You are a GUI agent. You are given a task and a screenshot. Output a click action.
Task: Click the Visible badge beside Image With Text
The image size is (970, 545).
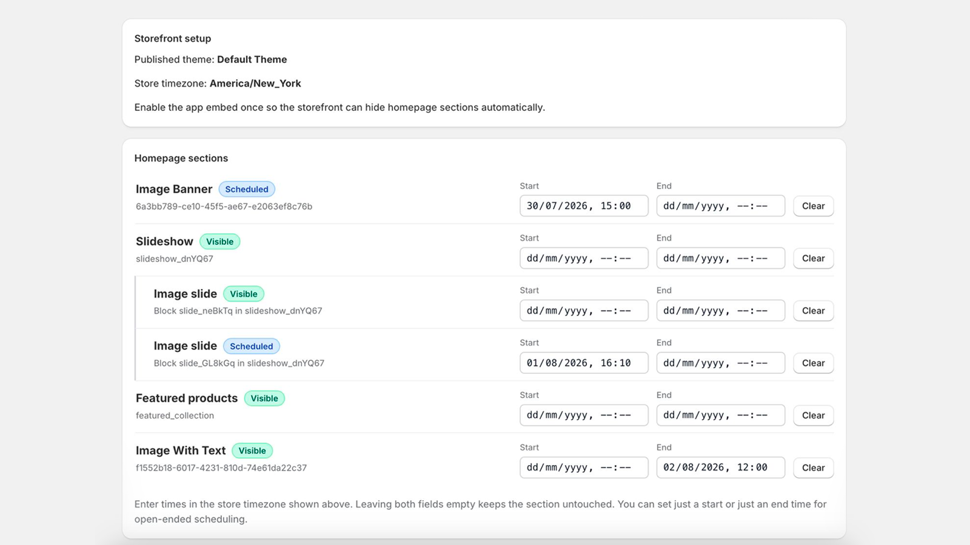point(252,451)
